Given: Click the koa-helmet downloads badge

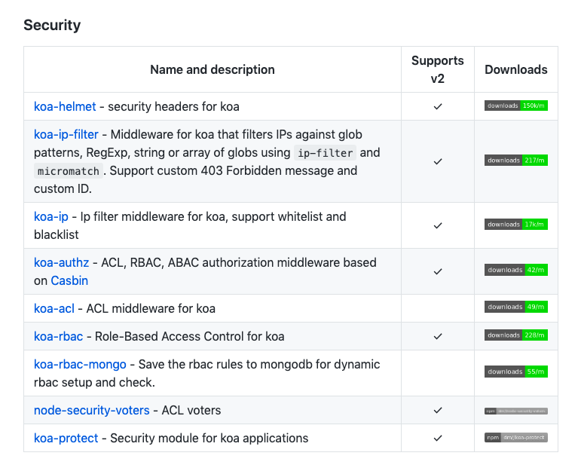Looking at the screenshot, I should click(515, 106).
